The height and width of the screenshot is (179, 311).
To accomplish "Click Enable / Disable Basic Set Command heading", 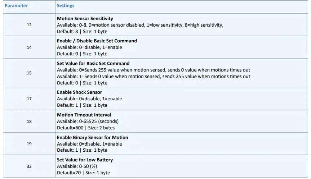I will (x=97, y=41).
